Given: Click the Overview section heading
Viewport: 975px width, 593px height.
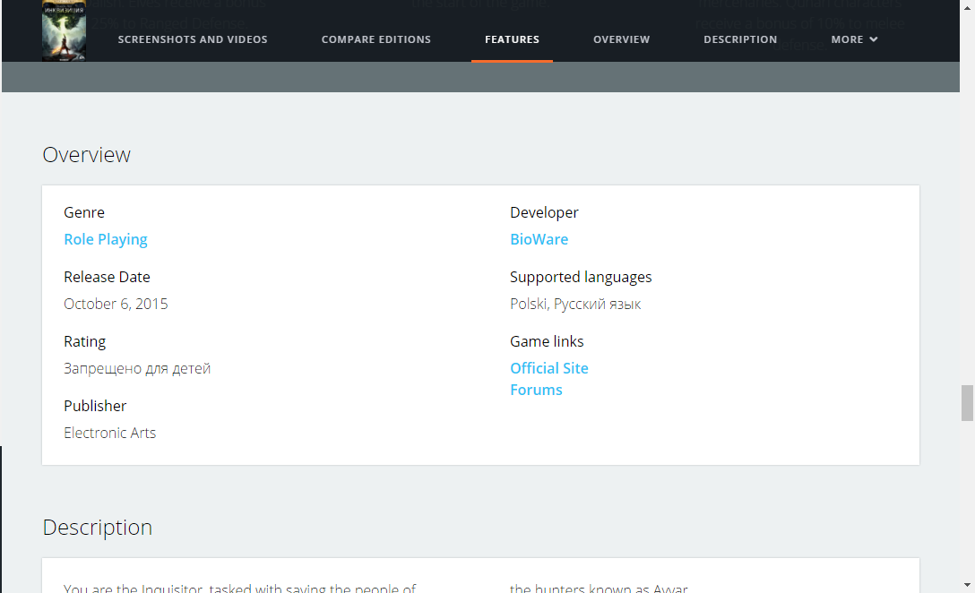Looking at the screenshot, I should click(86, 155).
